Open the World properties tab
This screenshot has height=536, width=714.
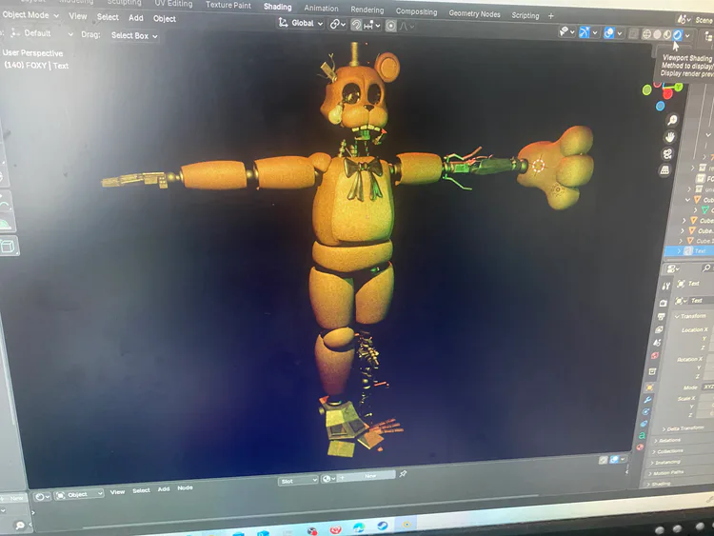(655, 355)
